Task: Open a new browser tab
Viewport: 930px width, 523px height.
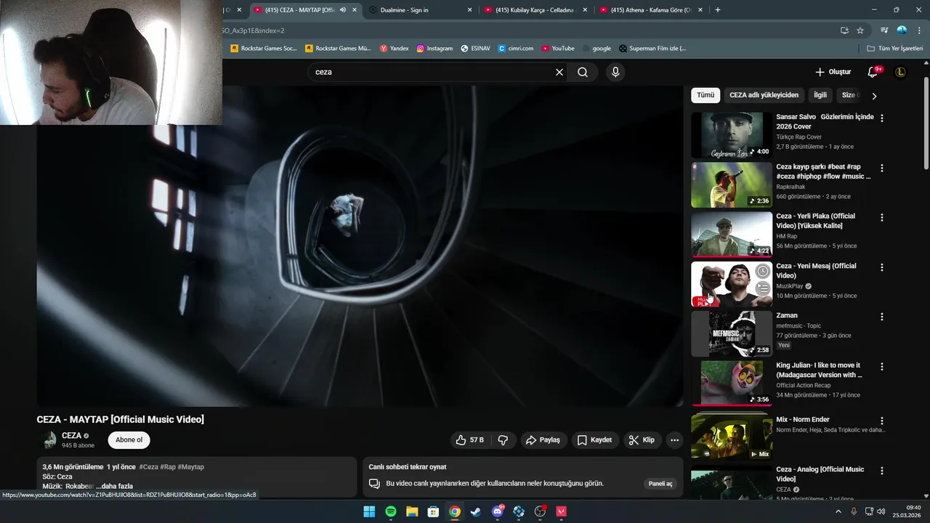Action: [x=718, y=10]
